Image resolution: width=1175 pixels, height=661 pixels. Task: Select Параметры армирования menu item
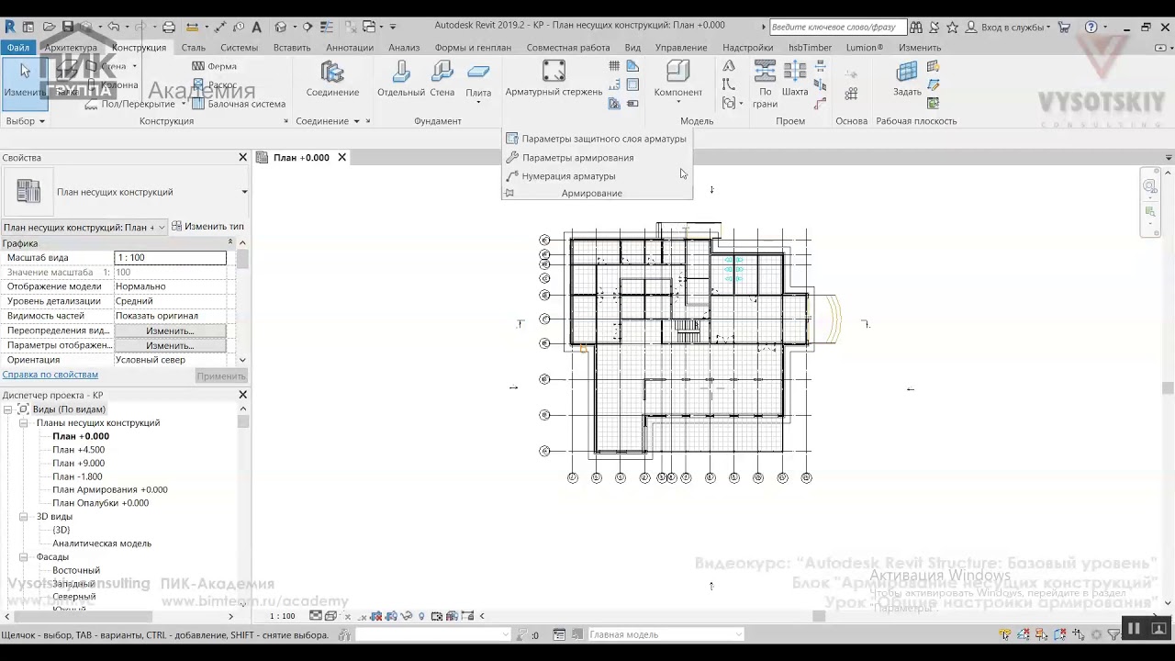571,158
